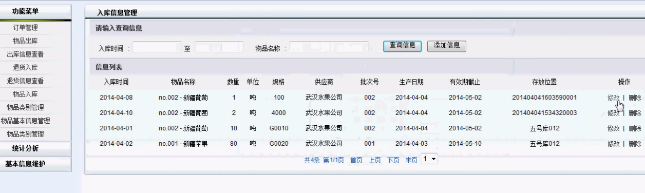Click the spec value G0020

(x=279, y=144)
